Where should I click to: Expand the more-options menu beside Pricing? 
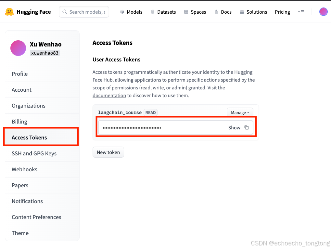pos(301,12)
